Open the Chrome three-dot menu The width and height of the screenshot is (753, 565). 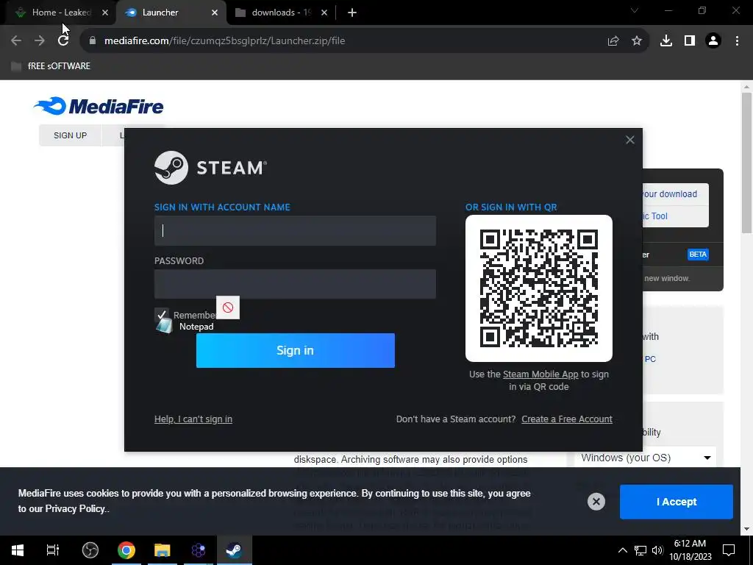coord(737,41)
